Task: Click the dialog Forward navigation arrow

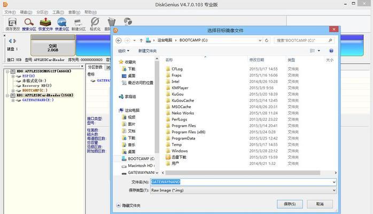Action: (127, 41)
